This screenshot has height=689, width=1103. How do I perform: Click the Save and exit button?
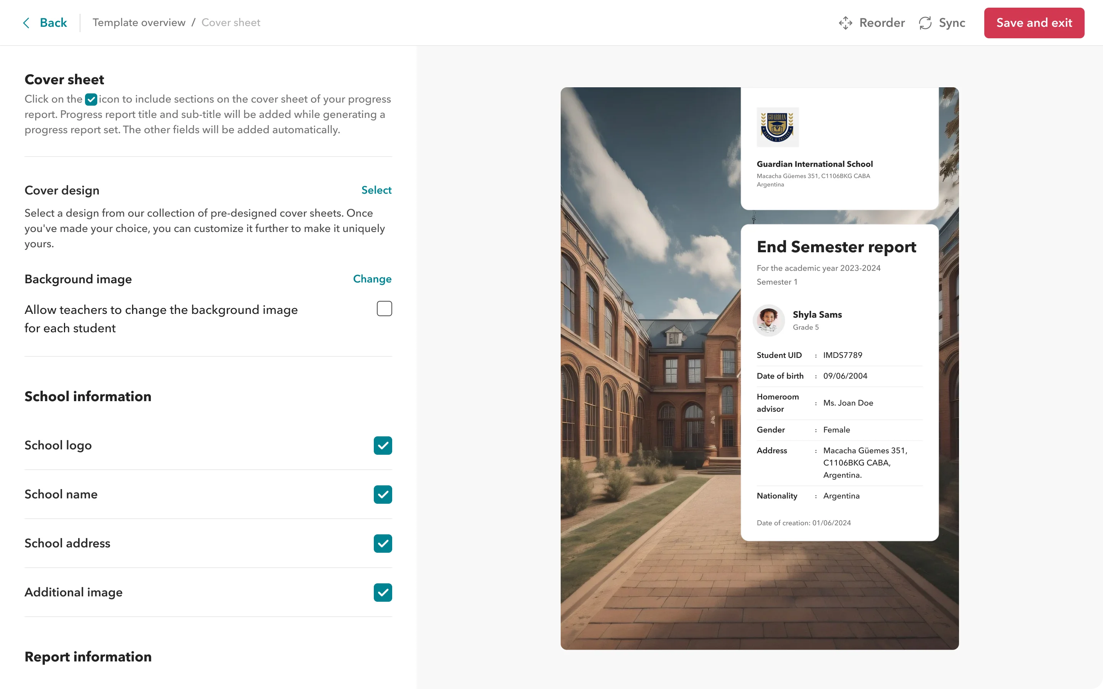pyautogui.click(x=1035, y=22)
